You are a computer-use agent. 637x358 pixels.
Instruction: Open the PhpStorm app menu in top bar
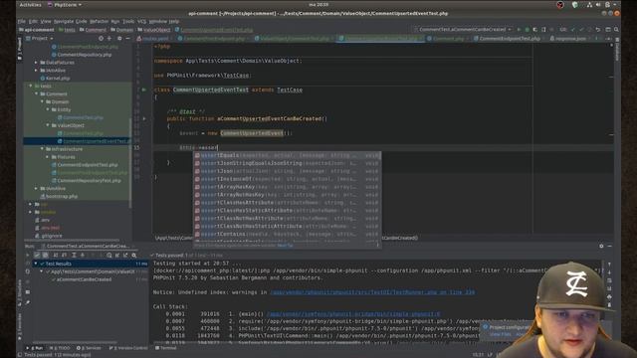pos(65,5)
